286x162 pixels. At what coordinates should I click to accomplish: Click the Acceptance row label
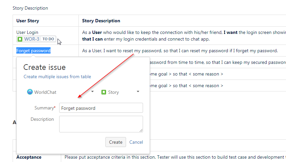(29, 157)
